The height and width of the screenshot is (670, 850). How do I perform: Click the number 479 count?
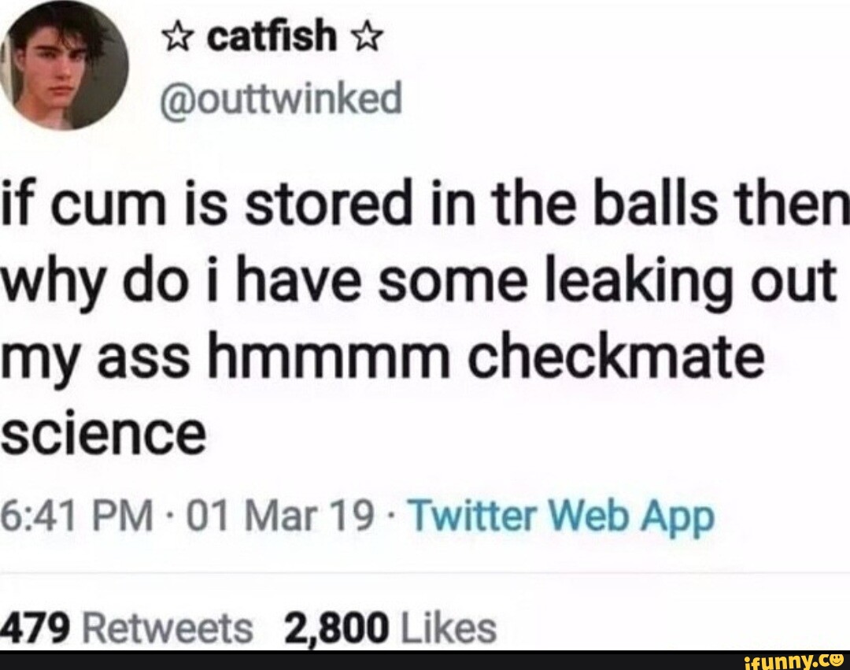(x=35, y=628)
